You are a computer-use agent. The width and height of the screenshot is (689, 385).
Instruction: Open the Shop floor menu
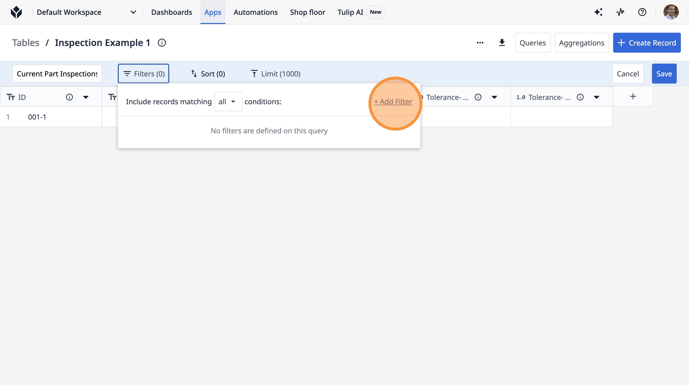307,12
